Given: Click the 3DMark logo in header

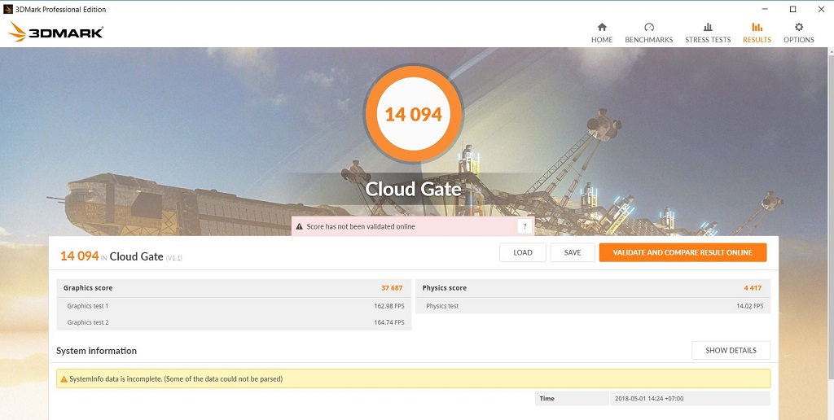Looking at the screenshot, I should 55,32.
